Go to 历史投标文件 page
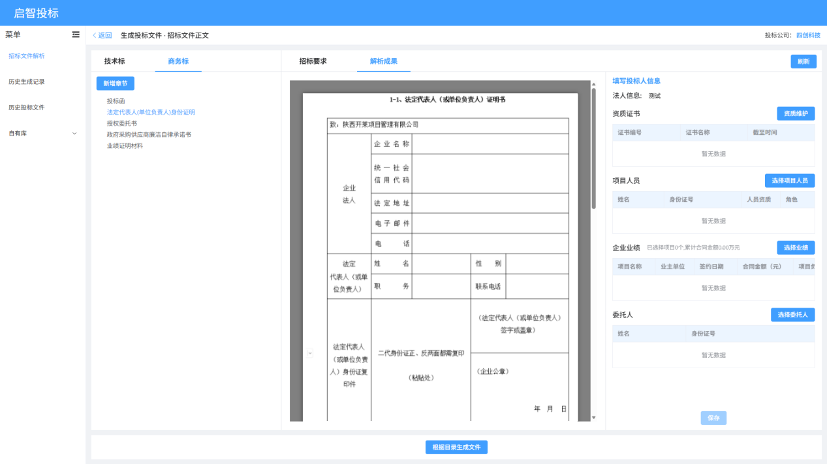 [27, 108]
